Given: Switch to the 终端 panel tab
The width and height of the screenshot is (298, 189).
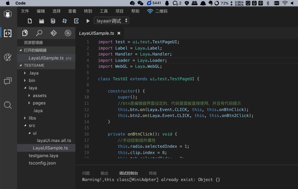Looking at the screenshot, I should pyautogui.click(x=153, y=173).
